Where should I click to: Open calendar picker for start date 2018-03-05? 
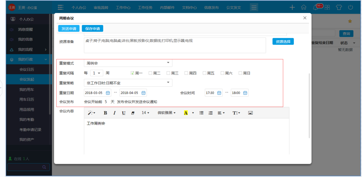(x=108, y=93)
